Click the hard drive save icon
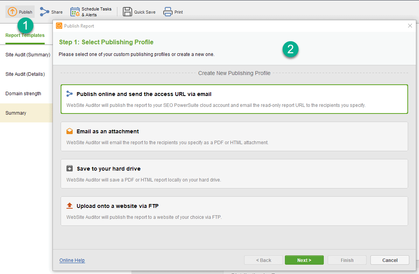Image resolution: width=419 pixels, height=274 pixels. [70, 168]
